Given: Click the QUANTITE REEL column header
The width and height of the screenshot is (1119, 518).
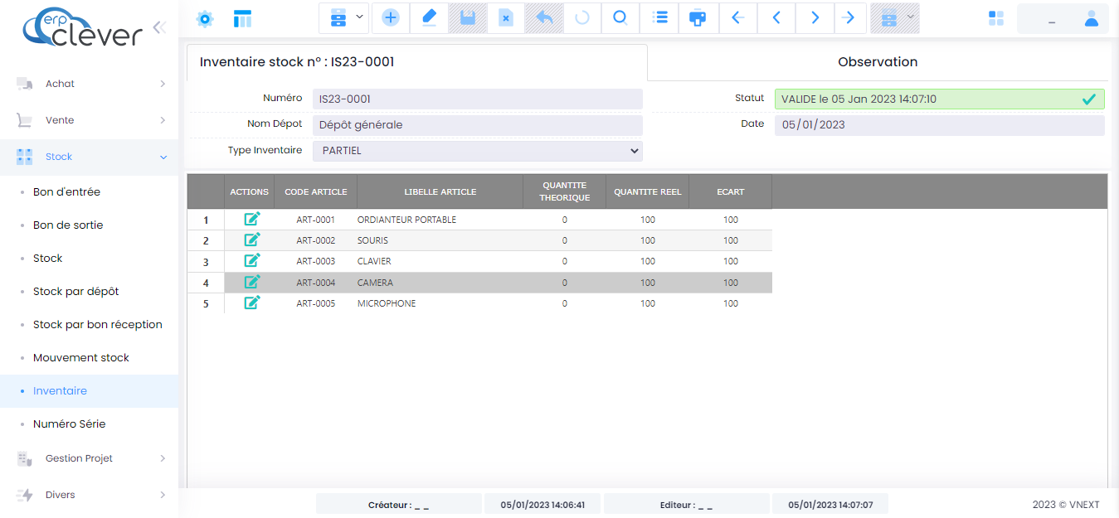Looking at the screenshot, I should 647,191.
